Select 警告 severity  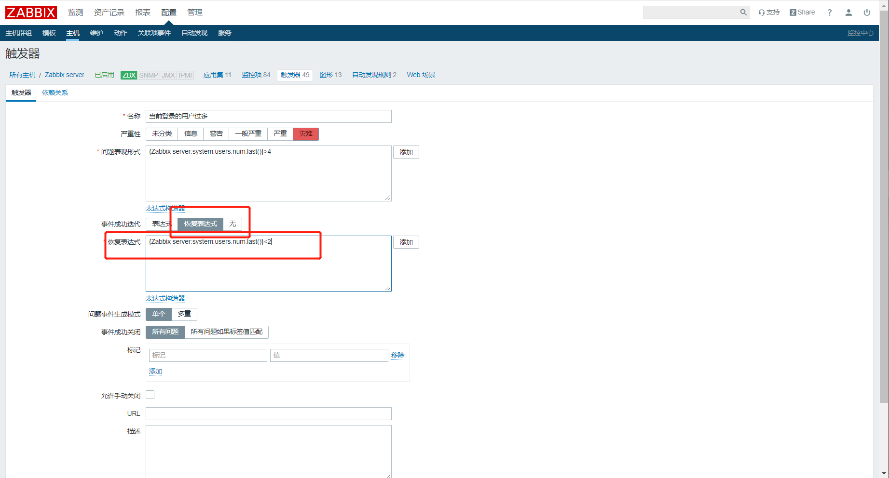tap(216, 134)
